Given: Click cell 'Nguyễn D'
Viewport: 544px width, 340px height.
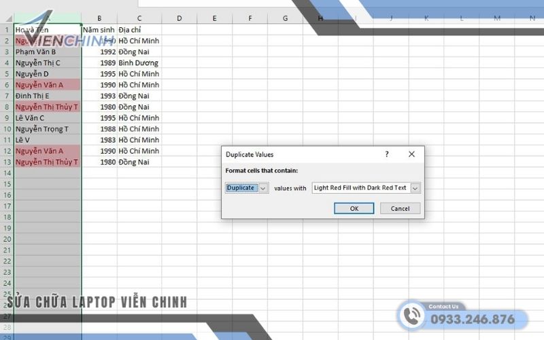Looking at the screenshot, I should 48,74.
